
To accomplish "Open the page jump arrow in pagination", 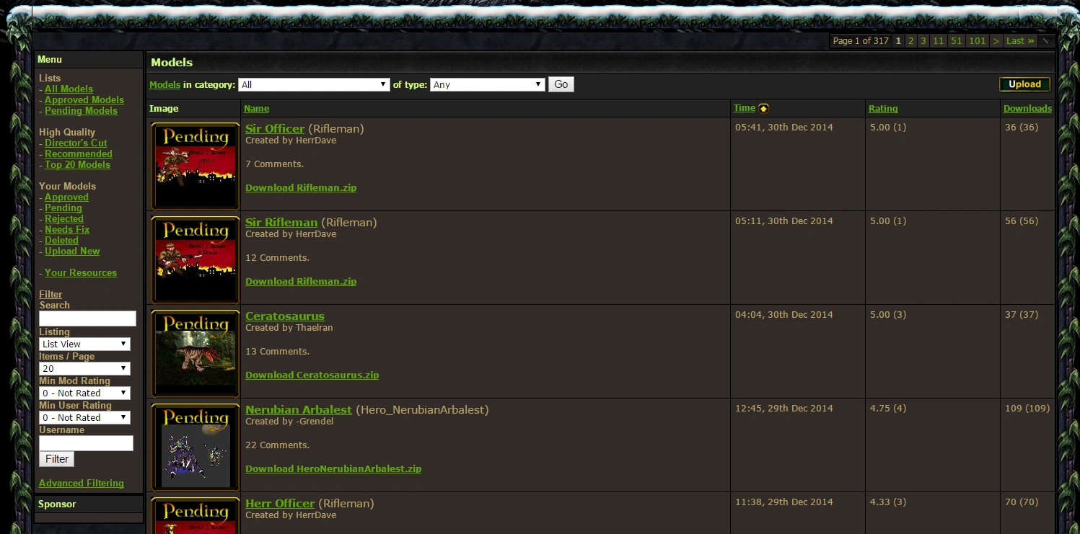I will click(x=1046, y=41).
